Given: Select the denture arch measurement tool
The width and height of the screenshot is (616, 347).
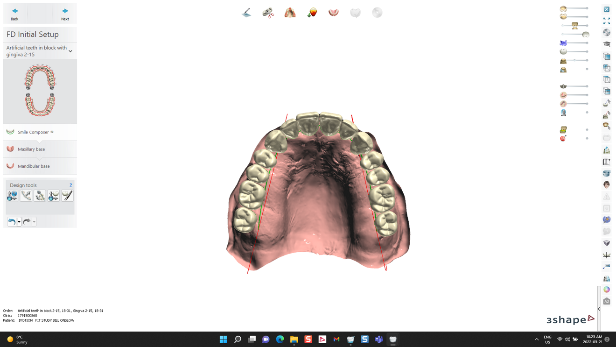Looking at the screenshot, I should (x=290, y=12).
